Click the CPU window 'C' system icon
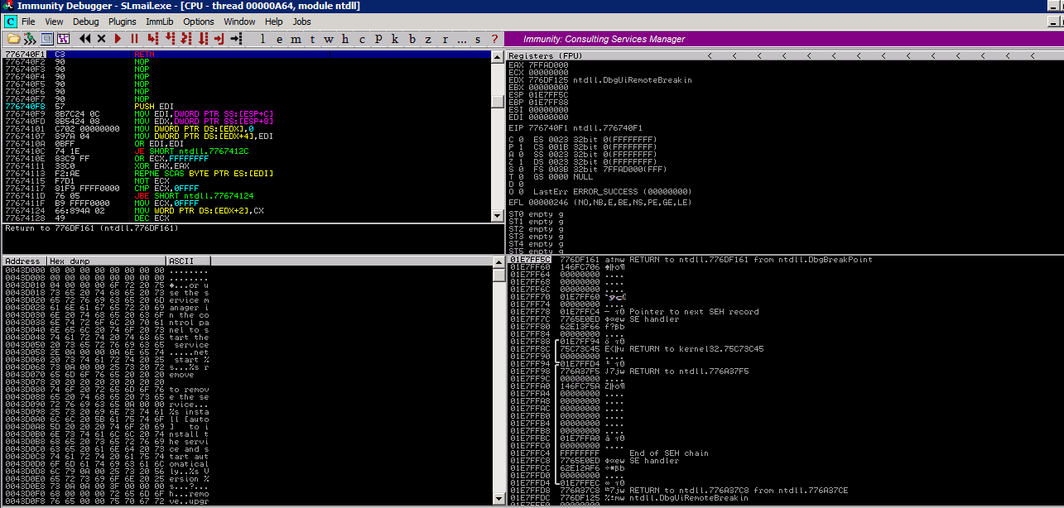This screenshot has width=1064, height=508. tap(10, 22)
